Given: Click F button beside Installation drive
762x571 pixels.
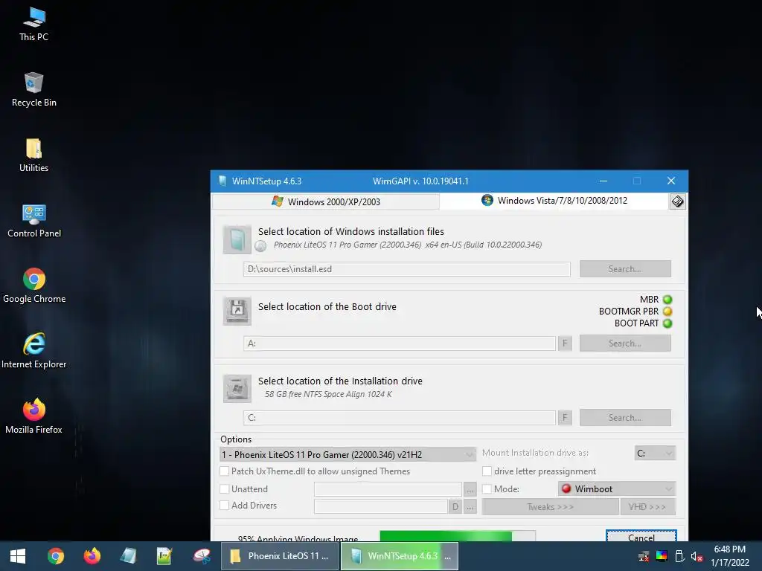Looking at the screenshot, I should [565, 418].
